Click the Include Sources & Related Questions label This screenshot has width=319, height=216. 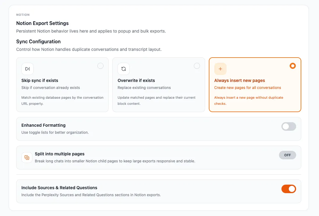click(59, 188)
